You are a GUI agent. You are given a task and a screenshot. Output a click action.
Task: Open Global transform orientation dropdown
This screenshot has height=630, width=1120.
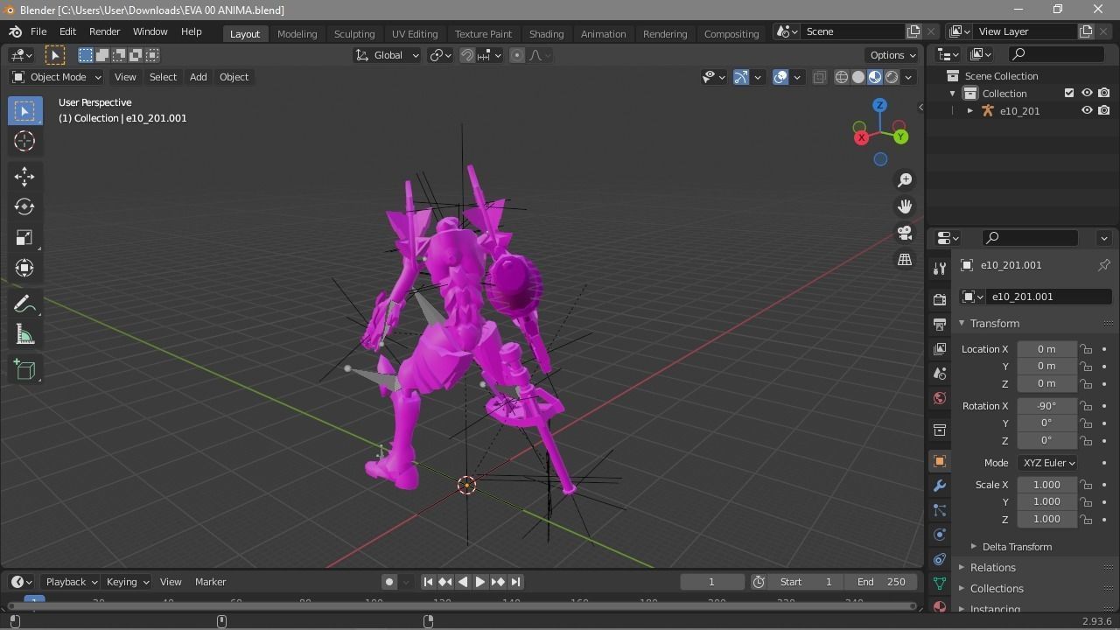(x=387, y=55)
